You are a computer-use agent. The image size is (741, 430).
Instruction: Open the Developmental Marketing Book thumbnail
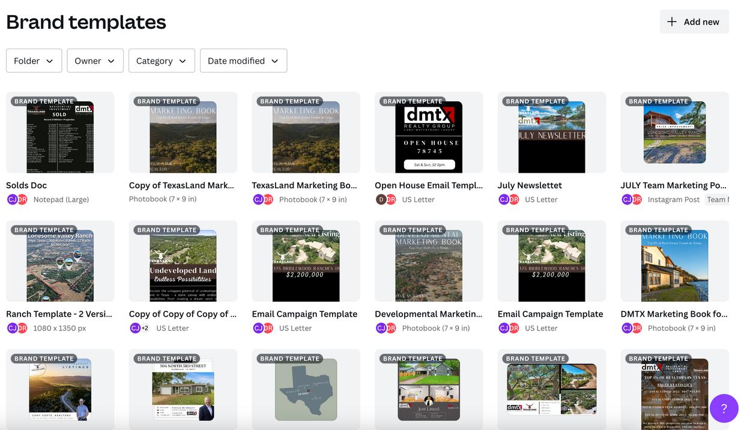click(x=429, y=261)
